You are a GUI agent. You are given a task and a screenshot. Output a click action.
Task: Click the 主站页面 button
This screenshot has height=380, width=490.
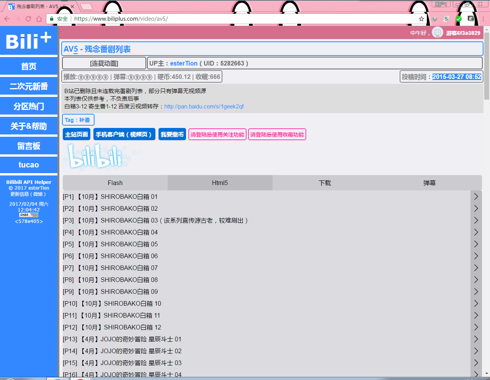pyautogui.click(x=76, y=134)
